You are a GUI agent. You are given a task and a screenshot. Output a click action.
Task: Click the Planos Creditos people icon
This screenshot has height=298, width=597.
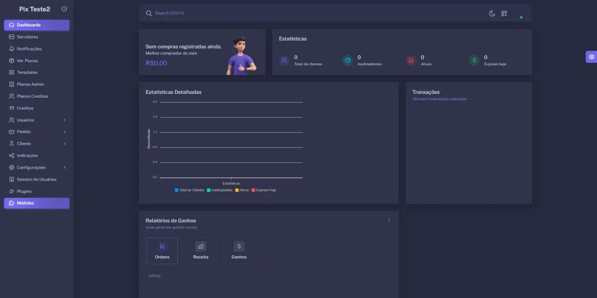12,96
